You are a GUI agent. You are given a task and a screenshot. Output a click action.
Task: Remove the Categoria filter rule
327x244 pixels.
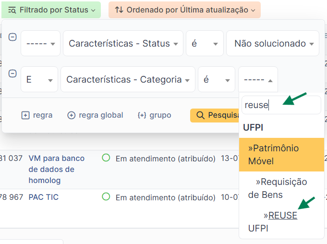[x=12, y=73]
